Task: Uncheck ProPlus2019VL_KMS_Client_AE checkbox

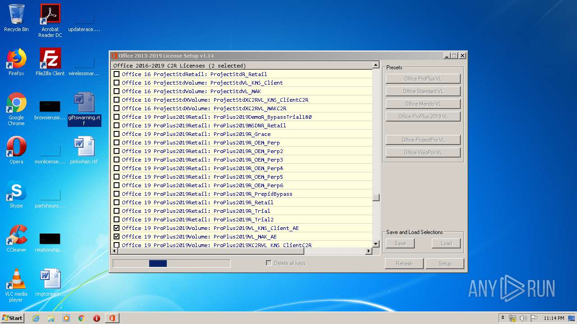Action: [x=117, y=228]
